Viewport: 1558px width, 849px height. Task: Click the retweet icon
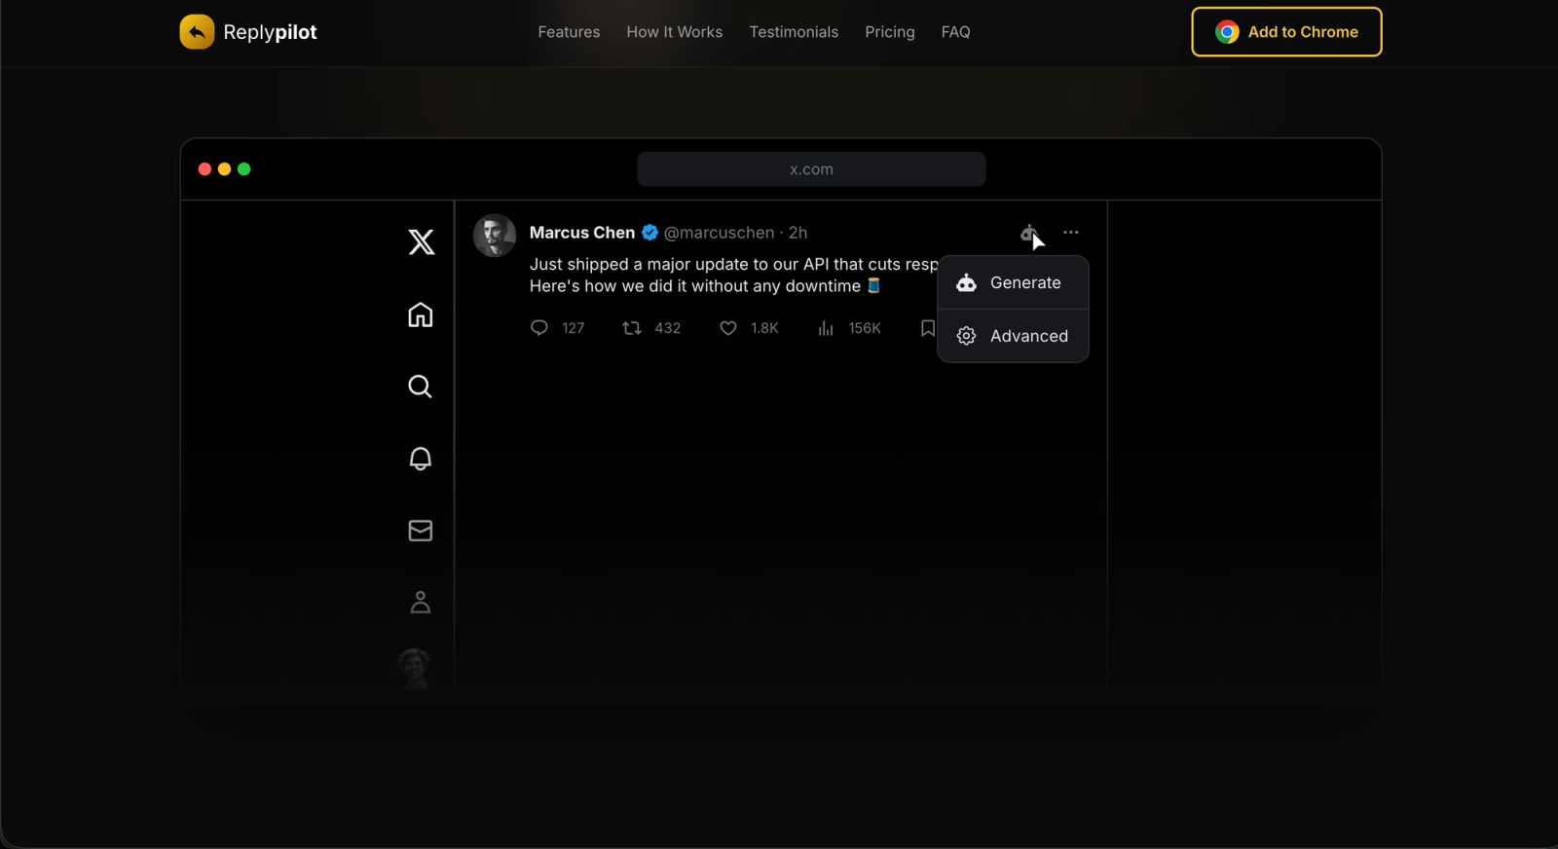(x=632, y=328)
